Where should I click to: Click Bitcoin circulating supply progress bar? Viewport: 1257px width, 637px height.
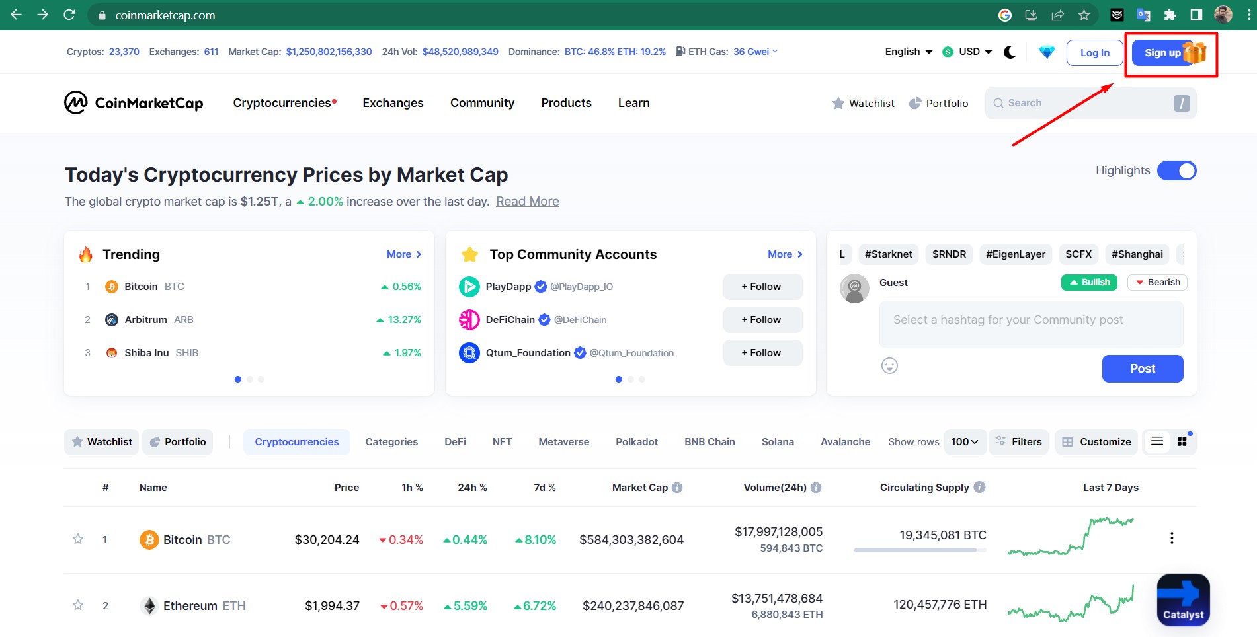tap(920, 550)
